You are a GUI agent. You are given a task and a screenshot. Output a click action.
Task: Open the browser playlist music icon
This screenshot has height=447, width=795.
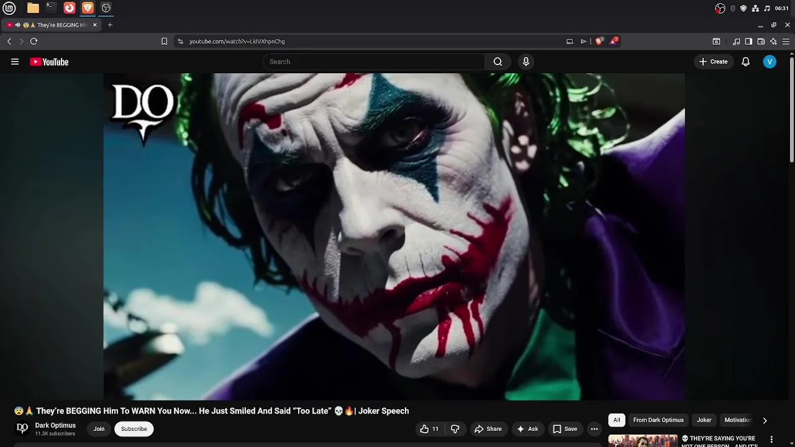[x=737, y=41]
